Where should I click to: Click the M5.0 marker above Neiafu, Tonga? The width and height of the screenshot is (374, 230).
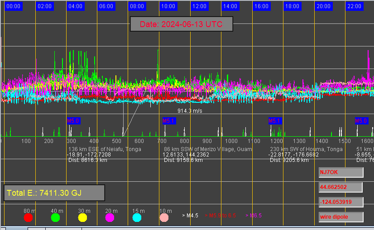pyautogui.click(x=73, y=120)
